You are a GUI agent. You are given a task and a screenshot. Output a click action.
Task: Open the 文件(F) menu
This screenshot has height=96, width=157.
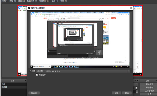coord(4,1)
